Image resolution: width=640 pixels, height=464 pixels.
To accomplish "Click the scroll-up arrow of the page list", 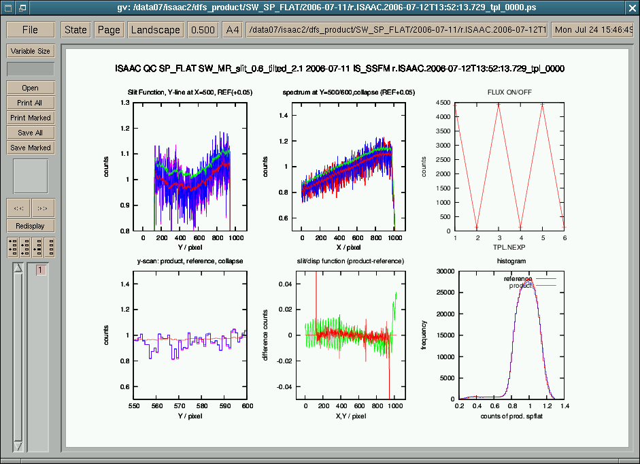I will click(18, 269).
